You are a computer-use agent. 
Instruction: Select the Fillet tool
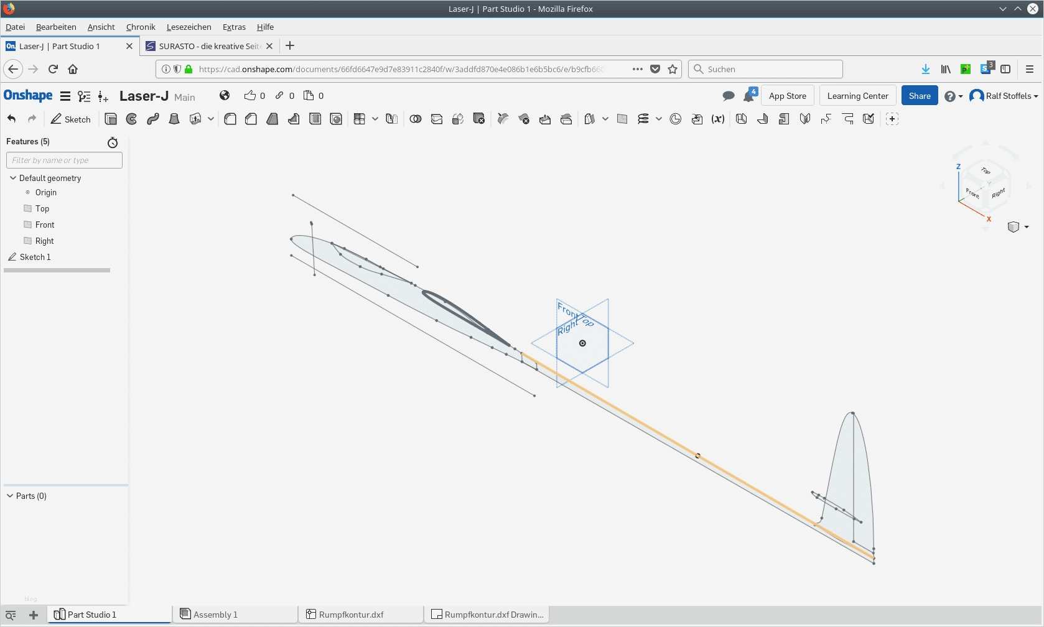tap(230, 119)
